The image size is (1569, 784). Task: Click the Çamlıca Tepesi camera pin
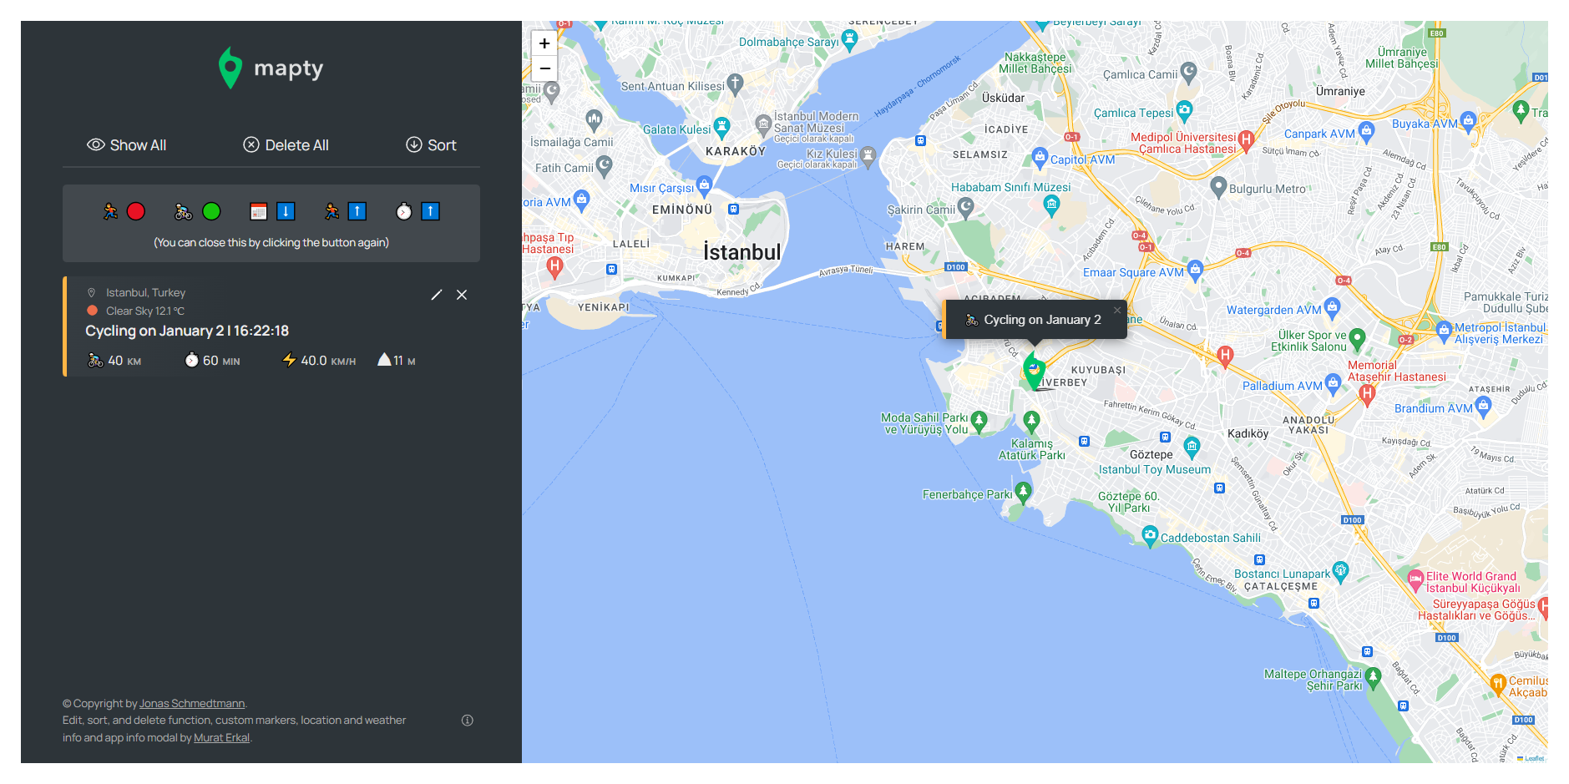click(1185, 110)
